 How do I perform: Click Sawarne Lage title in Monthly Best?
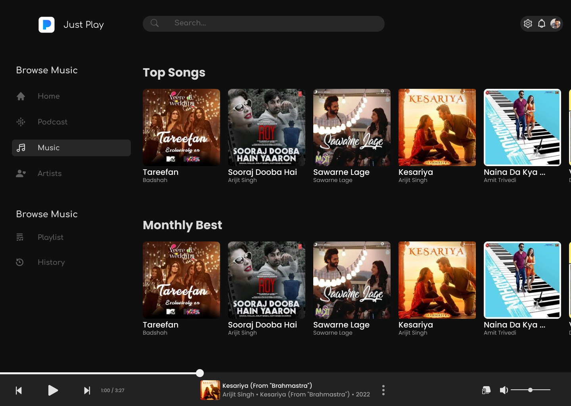341,325
